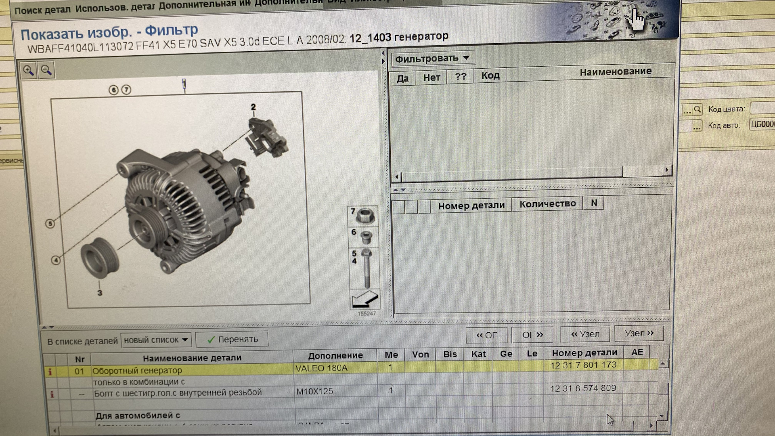Viewport: 775px width, 436px height.
Task: Click red info icon for Оборотный генератор row
Action: pyautogui.click(x=50, y=372)
